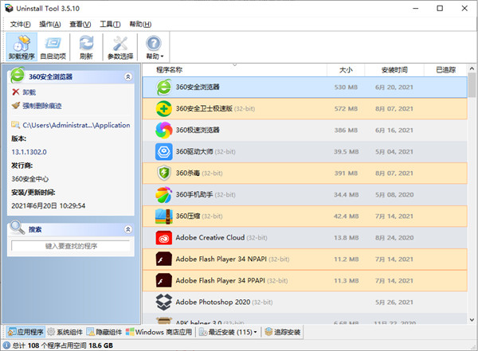The width and height of the screenshot is (478, 351).
Task: Click the program search input field
Action: click(x=72, y=248)
